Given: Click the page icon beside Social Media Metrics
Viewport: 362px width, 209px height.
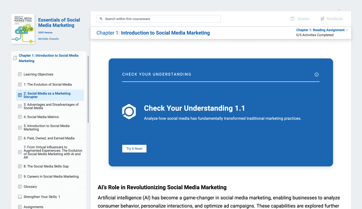Looking at the screenshot, I should [x=20, y=117].
